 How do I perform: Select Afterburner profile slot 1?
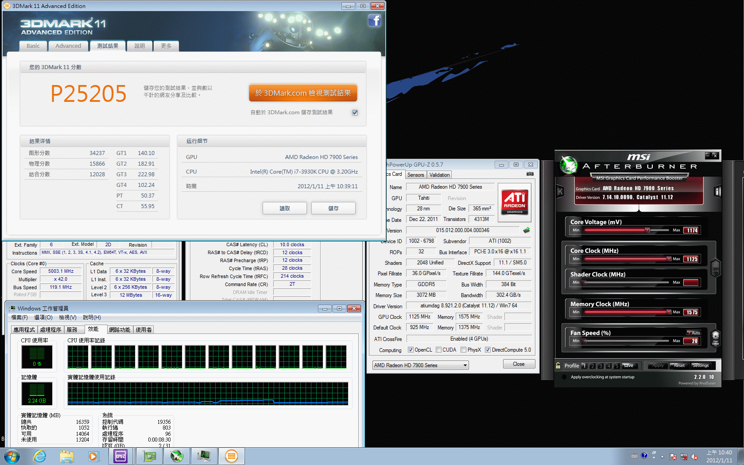584,366
